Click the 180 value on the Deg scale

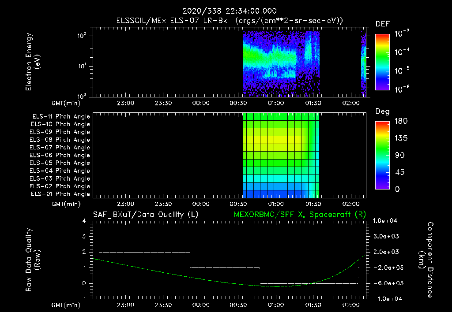coord(401,121)
